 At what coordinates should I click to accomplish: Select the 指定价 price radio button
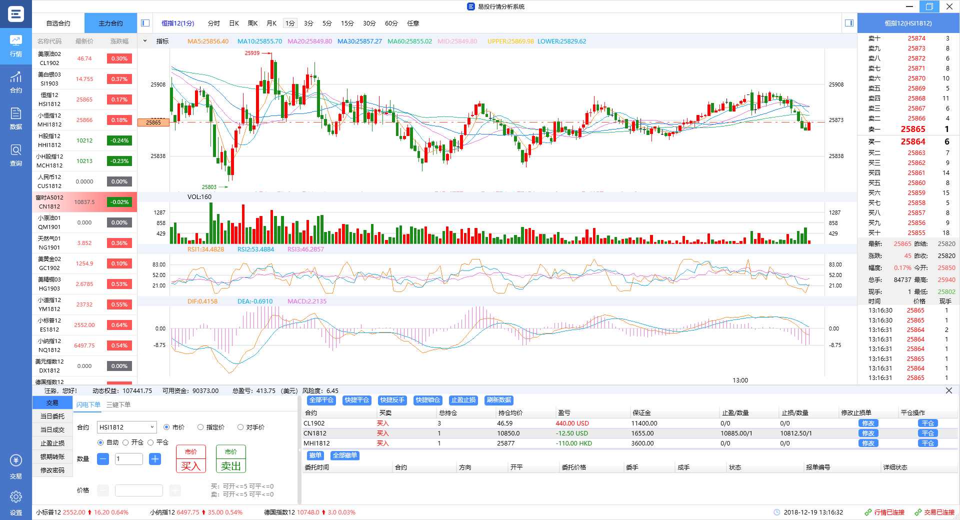coord(200,427)
